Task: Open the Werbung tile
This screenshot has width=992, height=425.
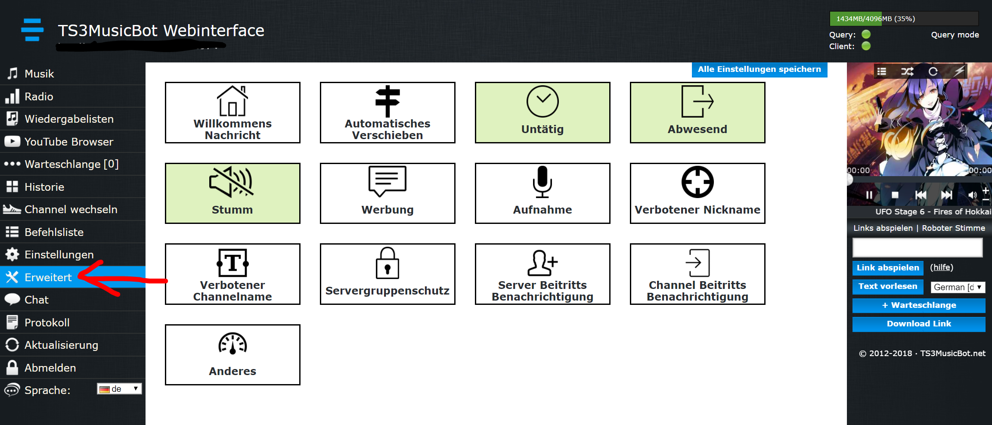Action: [387, 193]
